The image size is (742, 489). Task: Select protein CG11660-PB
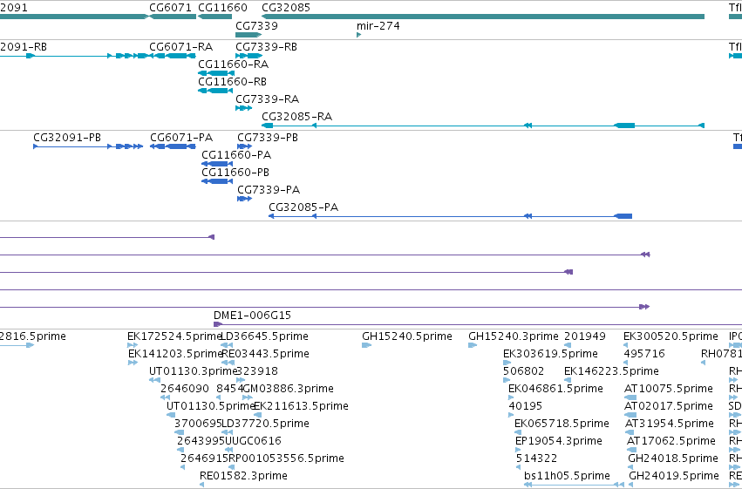[235, 173]
